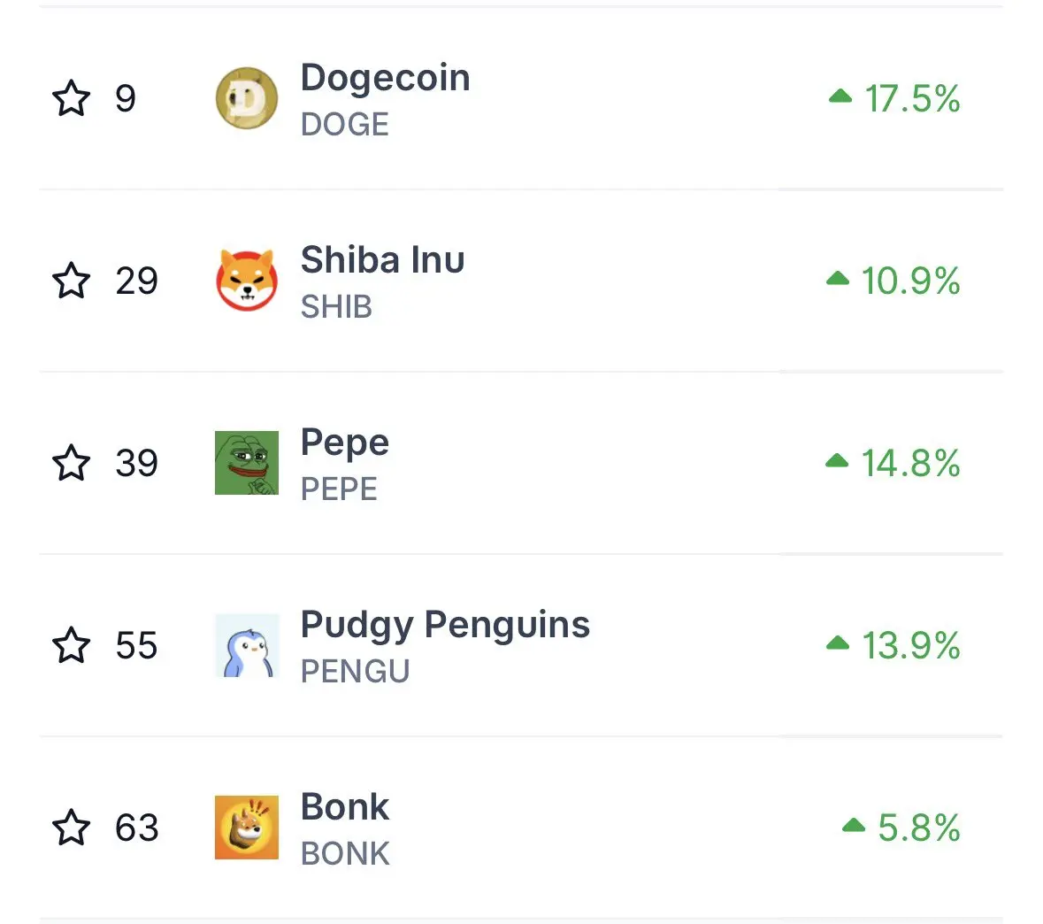Click the Bonk coin logo

pos(247,828)
